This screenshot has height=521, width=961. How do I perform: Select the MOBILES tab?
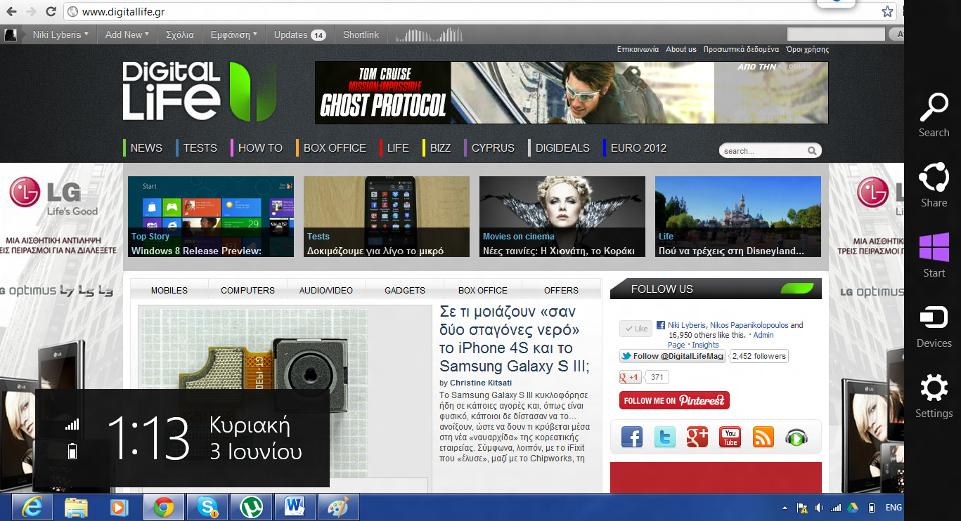click(x=169, y=290)
